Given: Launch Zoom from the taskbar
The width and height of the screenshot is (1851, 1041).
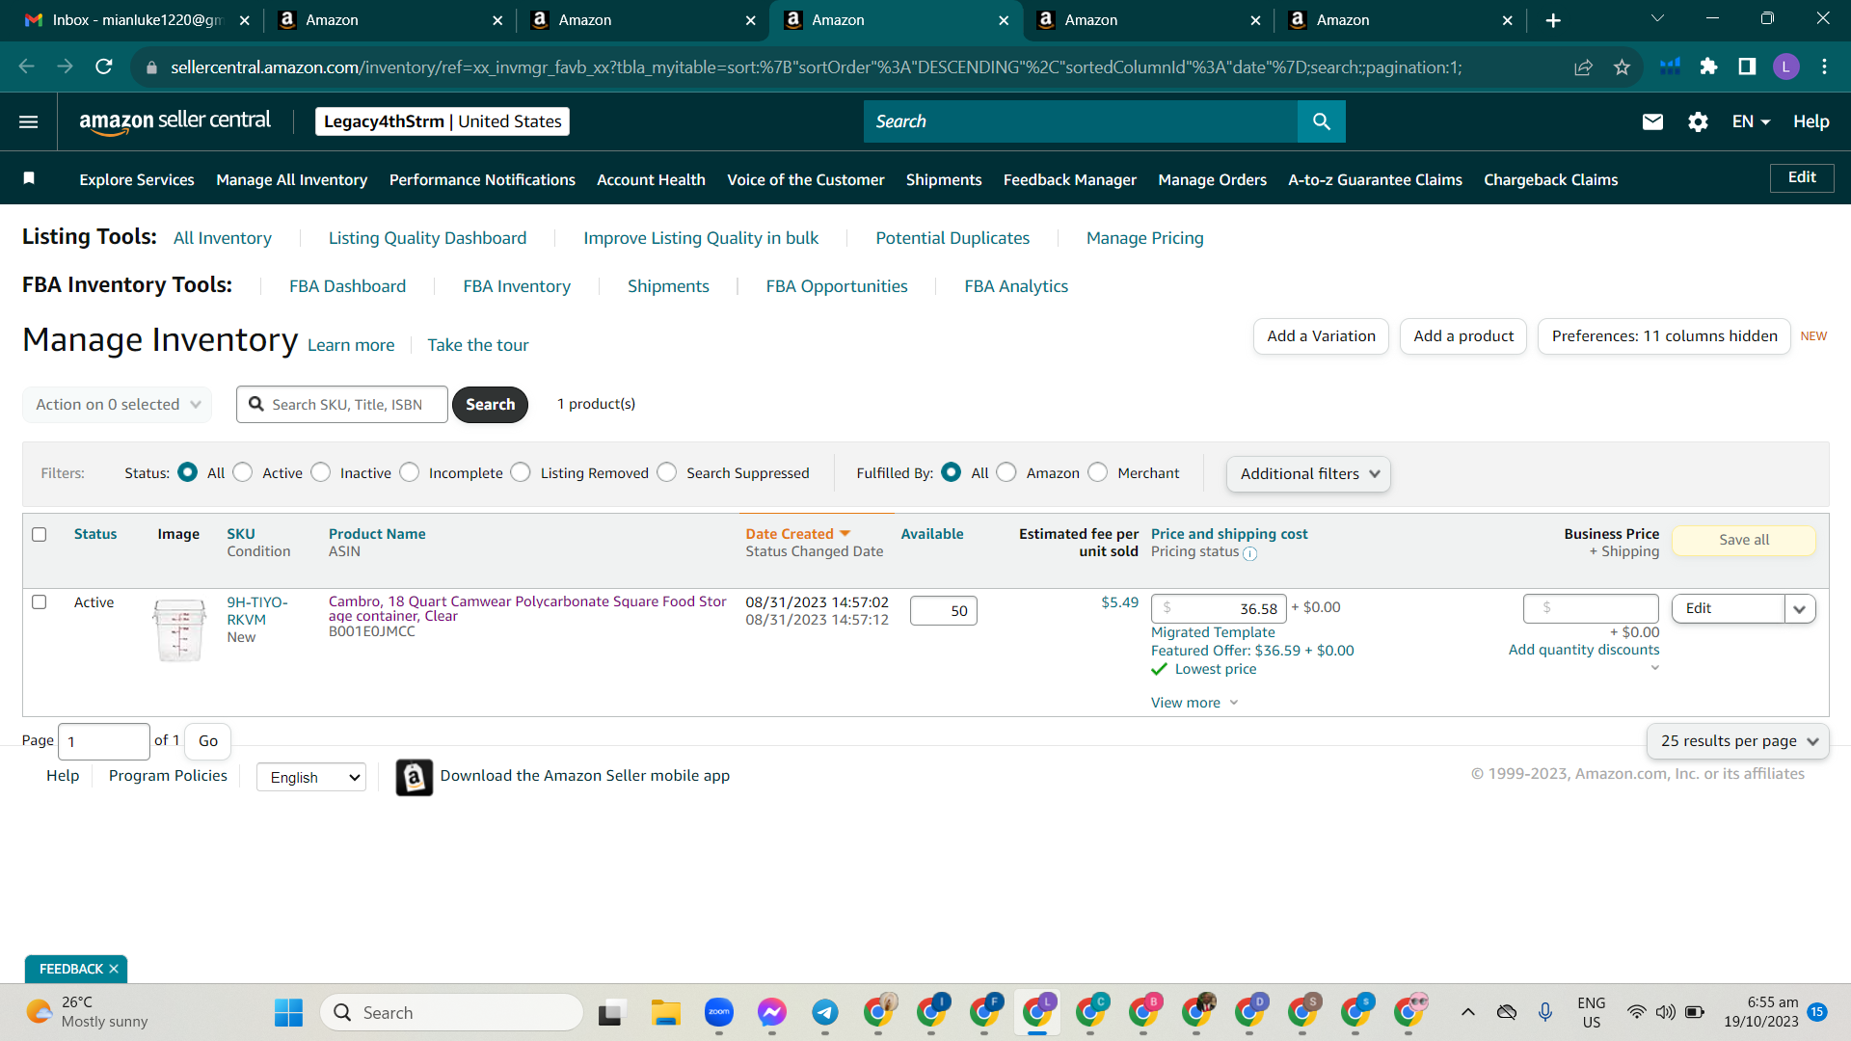Looking at the screenshot, I should [719, 1012].
